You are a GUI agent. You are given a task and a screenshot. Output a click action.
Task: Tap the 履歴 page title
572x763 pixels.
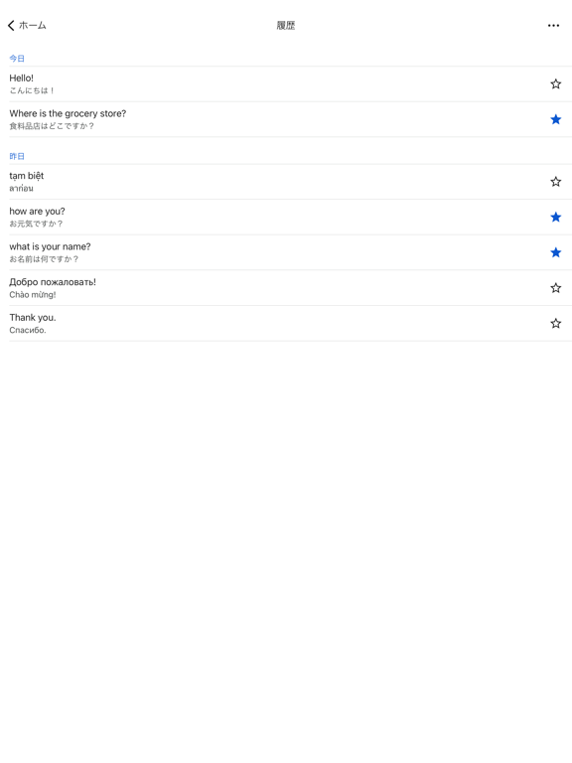click(286, 25)
